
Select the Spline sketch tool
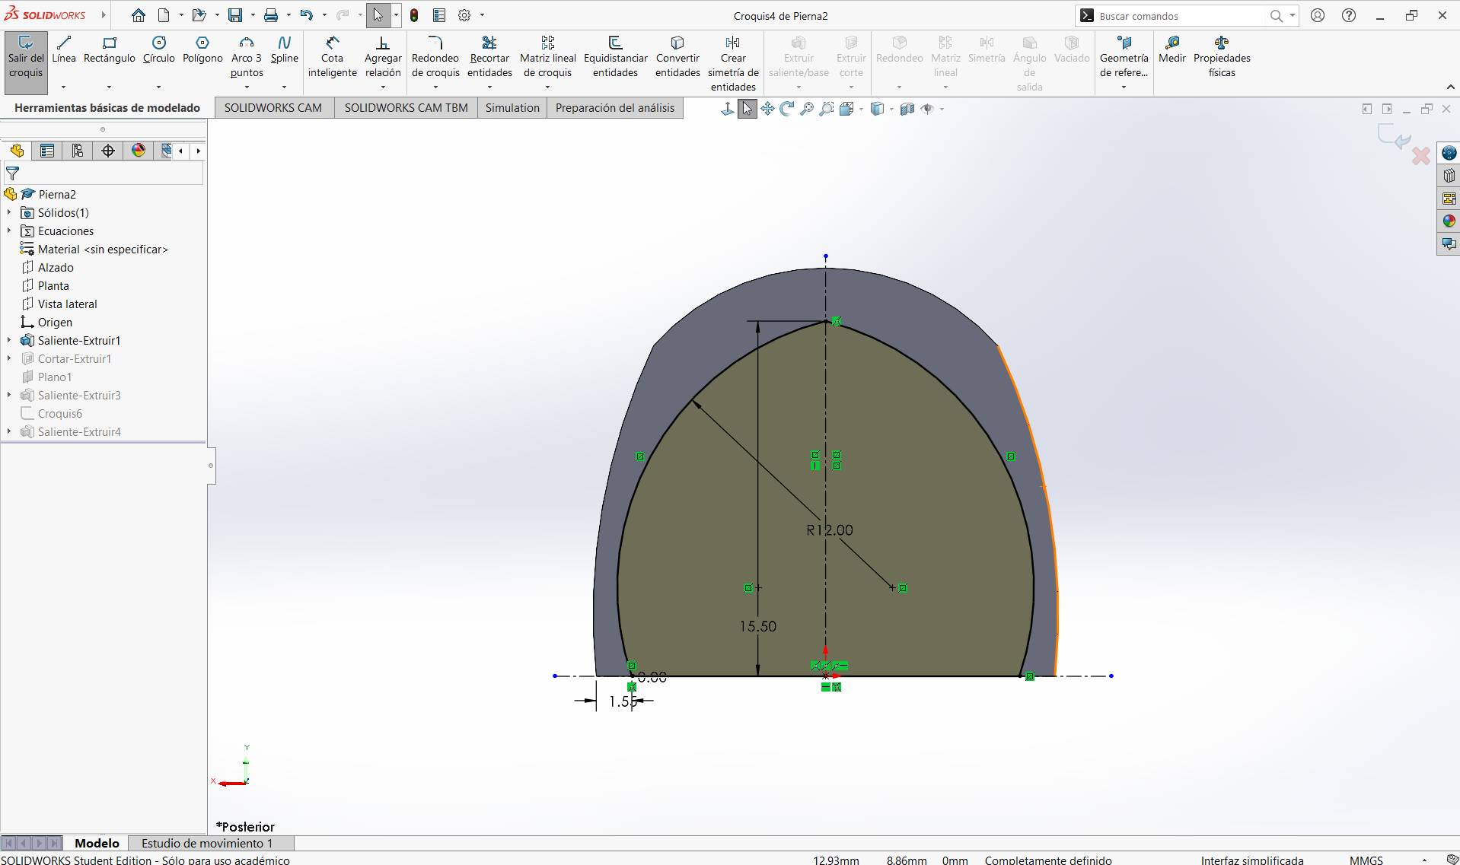(284, 49)
